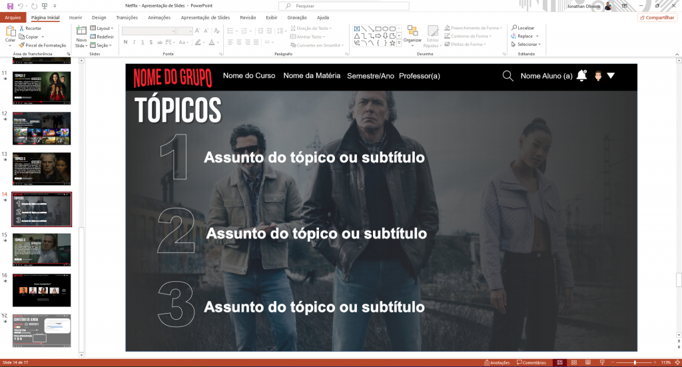682x367 pixels.
Task: Fit slide to current window icon
Action: coord(677,362)
